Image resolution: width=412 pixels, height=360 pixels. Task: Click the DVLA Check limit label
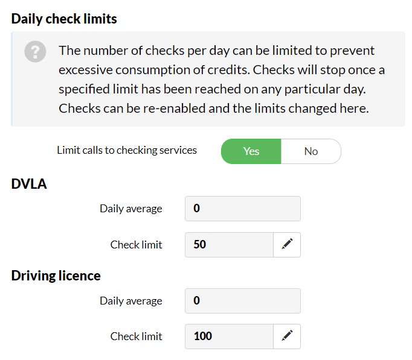[136, 245]
